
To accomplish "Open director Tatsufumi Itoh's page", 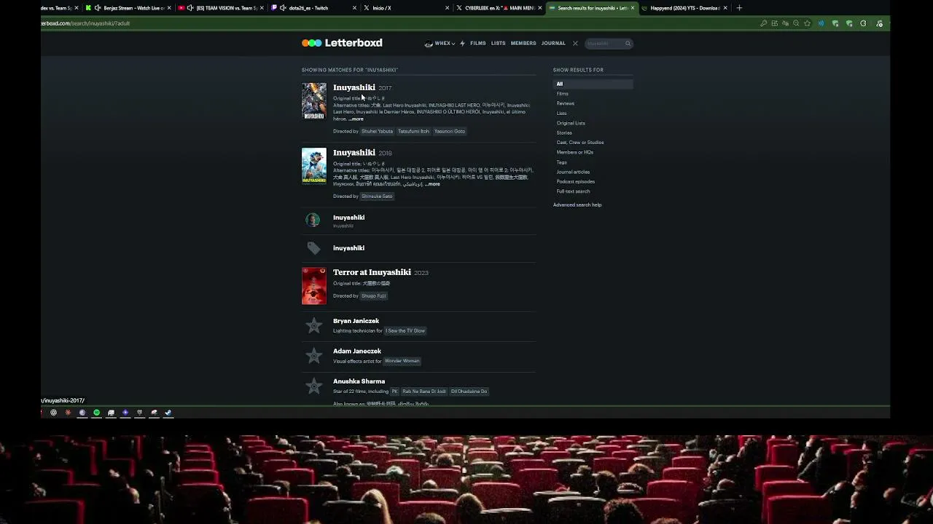I will (x=413, y=132).
